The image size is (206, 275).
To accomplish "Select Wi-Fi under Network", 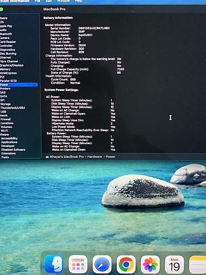I will tap(4, 131).
